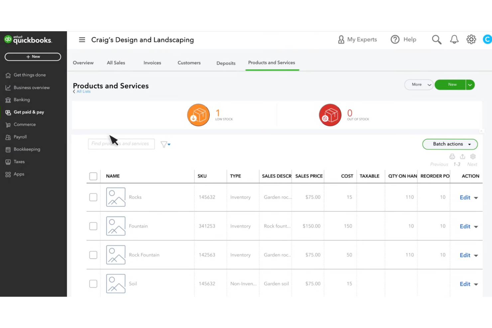Screen dimensions: 492x328
Task: Open the notifications bell
Action: 454,39
